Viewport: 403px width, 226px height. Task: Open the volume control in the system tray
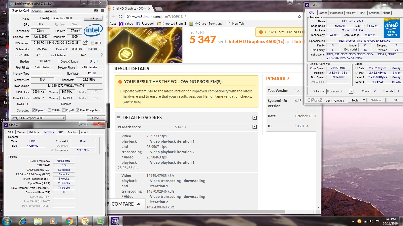(371, 221)
